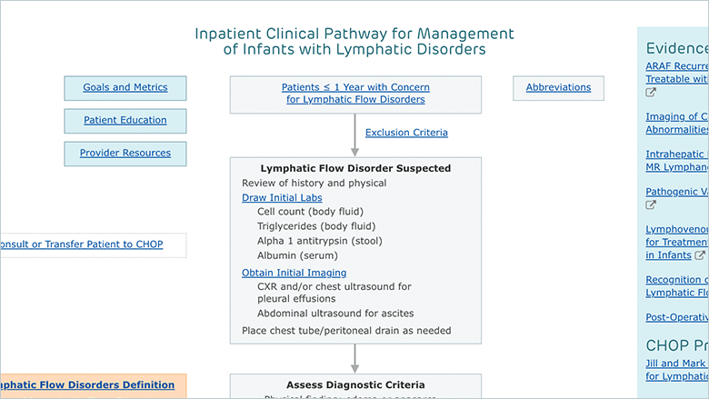Open Recognition of Lymphatic Flow link
This screenshot has height=399, width=709.
click(677, 286)
